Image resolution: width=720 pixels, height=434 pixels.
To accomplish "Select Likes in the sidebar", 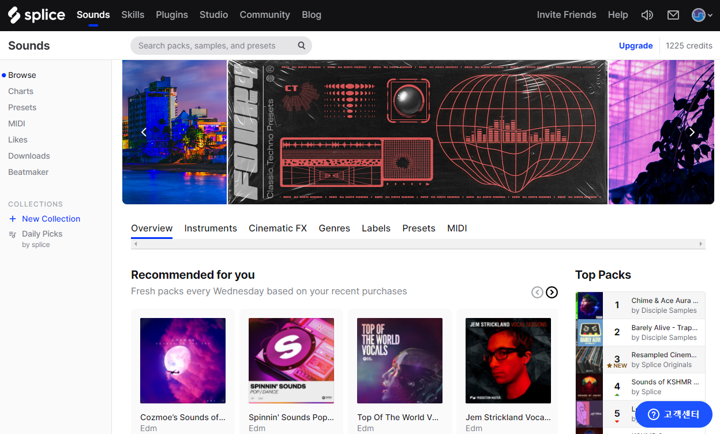I will tap(18, 140).
